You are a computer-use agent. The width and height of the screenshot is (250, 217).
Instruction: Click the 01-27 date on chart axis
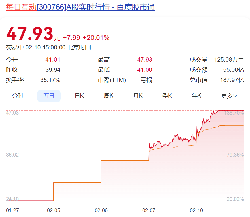12,210
